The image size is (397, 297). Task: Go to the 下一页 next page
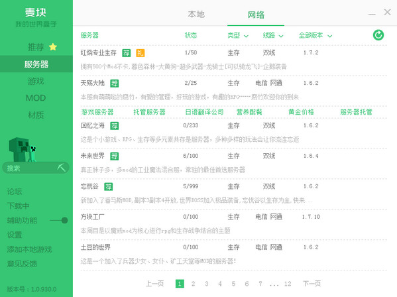(x=312, y=284)
